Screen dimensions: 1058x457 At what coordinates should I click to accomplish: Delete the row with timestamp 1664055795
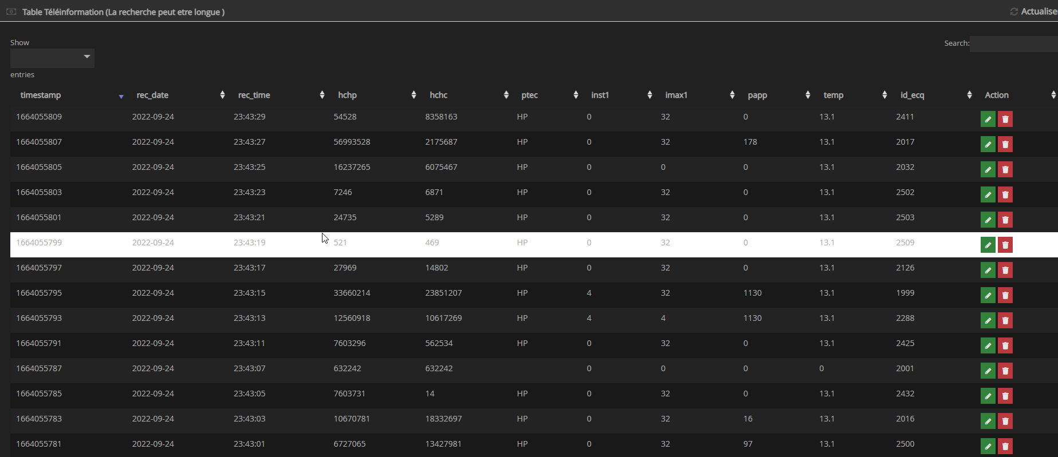(1005, 295)
